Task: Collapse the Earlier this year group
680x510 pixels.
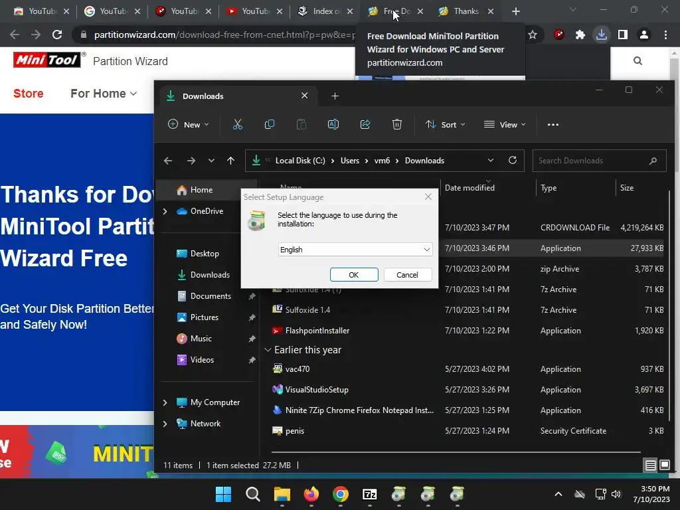Action: [x=268, y=350]
